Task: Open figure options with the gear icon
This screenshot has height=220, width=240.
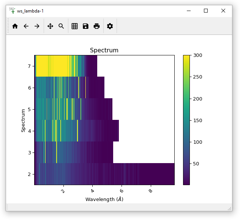Action: (x=110, y=26)
